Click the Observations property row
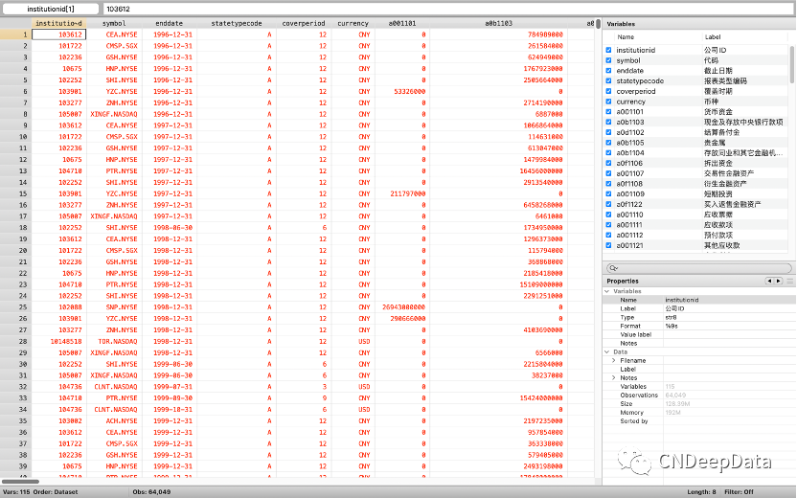797x498 pixels. (698, 396)
